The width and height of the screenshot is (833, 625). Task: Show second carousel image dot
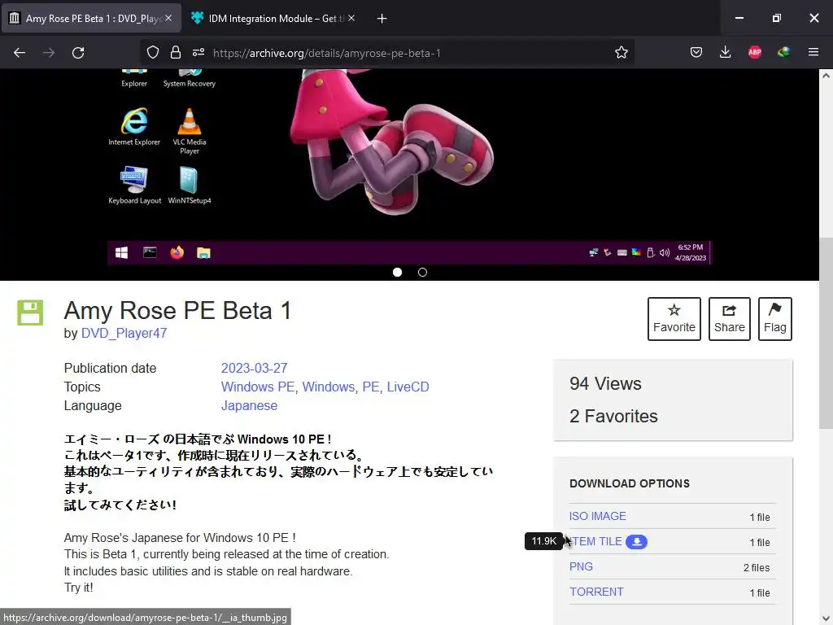coord(422,272)
